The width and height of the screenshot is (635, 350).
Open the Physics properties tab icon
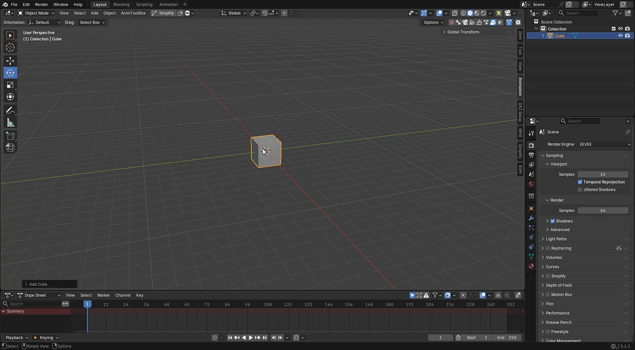531,237
